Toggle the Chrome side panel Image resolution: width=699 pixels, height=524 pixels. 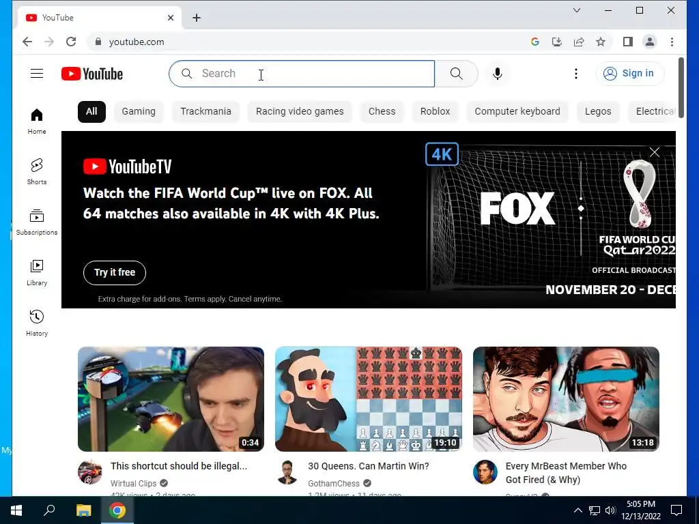628,42
